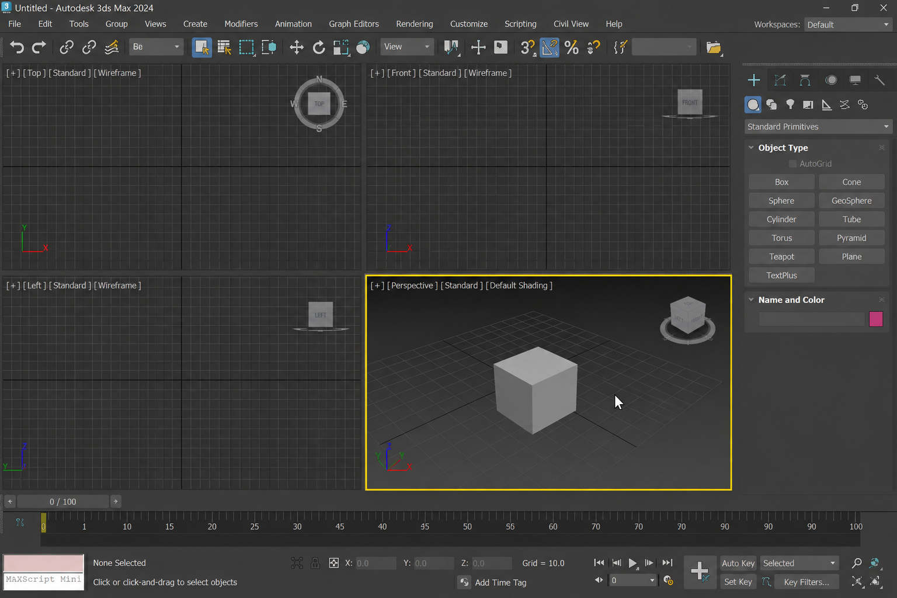Activate the Select and Place tool
The width and height of the screenshot is (897, 598).
[363, 47]
